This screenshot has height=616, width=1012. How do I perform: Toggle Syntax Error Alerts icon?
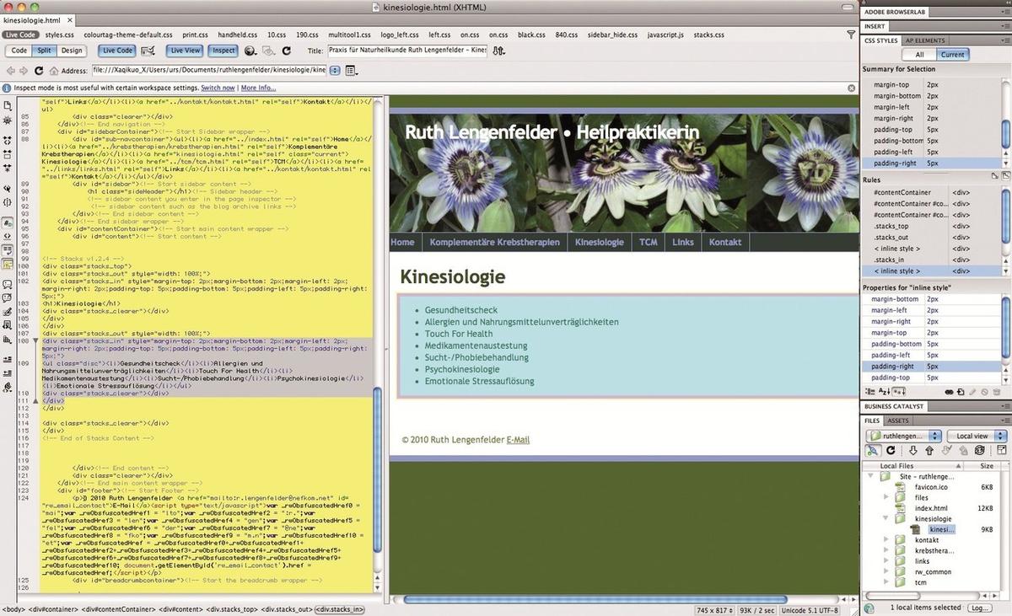[8, 264]
